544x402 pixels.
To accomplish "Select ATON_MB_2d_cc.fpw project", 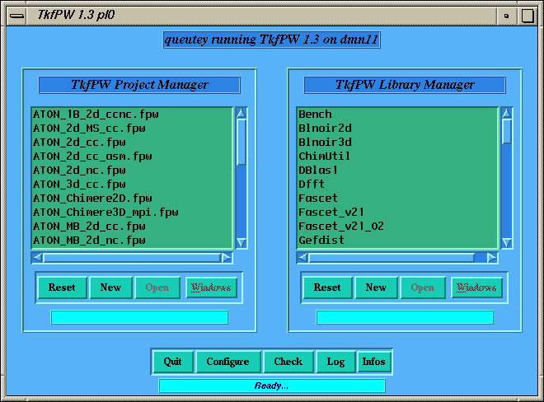I will tap(132, 227).
